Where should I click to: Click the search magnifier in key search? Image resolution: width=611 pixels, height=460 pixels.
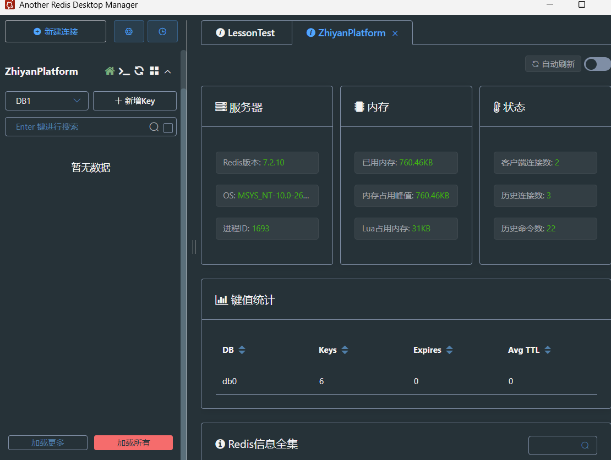(x=154, y=127)
